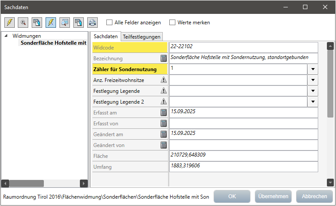
Task: Collapse the Widmungen tree node
Action: [6, 36]
